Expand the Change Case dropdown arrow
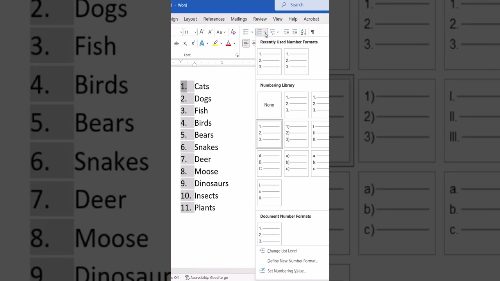Viewport: 500px width, 281px height. coord(225,32)
